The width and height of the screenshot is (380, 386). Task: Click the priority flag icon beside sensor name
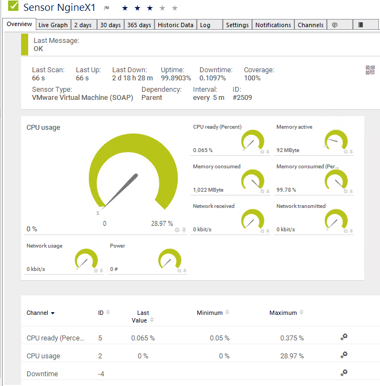pos(107,8)
